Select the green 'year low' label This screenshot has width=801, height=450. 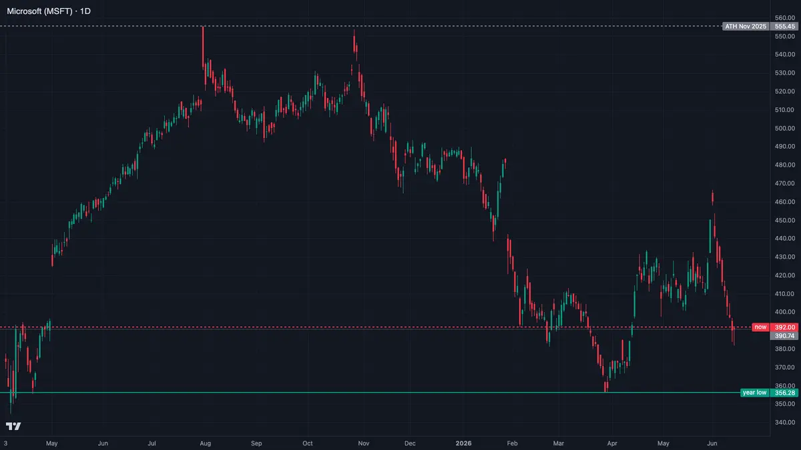tap(755, 393)
